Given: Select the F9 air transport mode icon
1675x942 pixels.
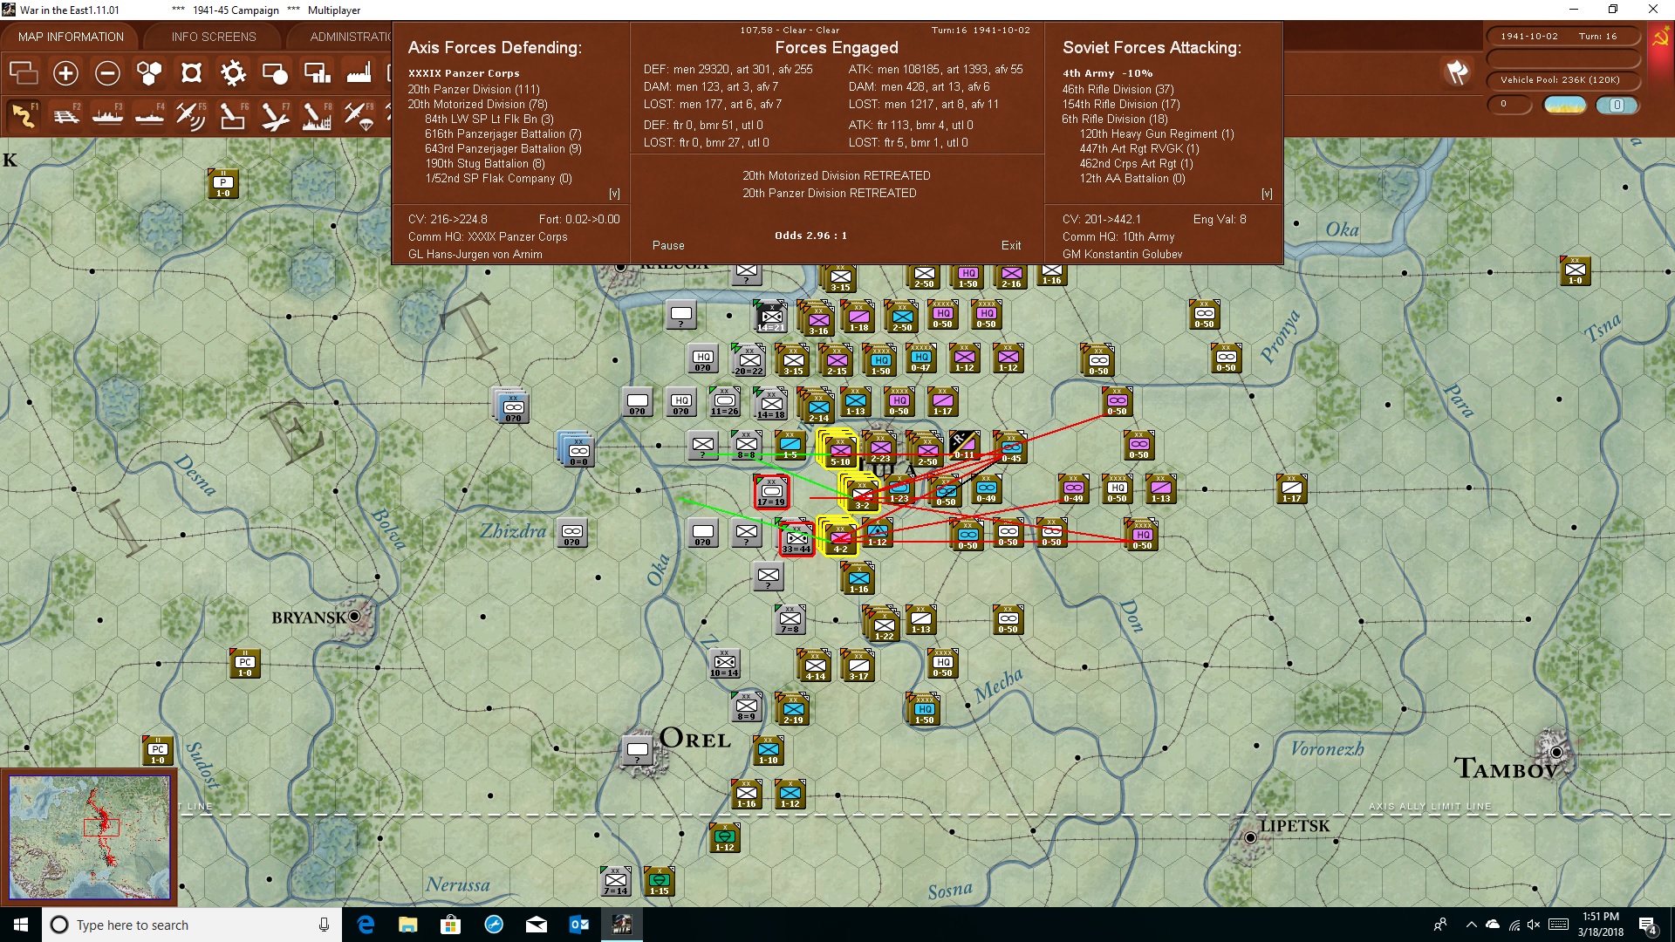Looking at the screenshot, I should pos(359,115).
